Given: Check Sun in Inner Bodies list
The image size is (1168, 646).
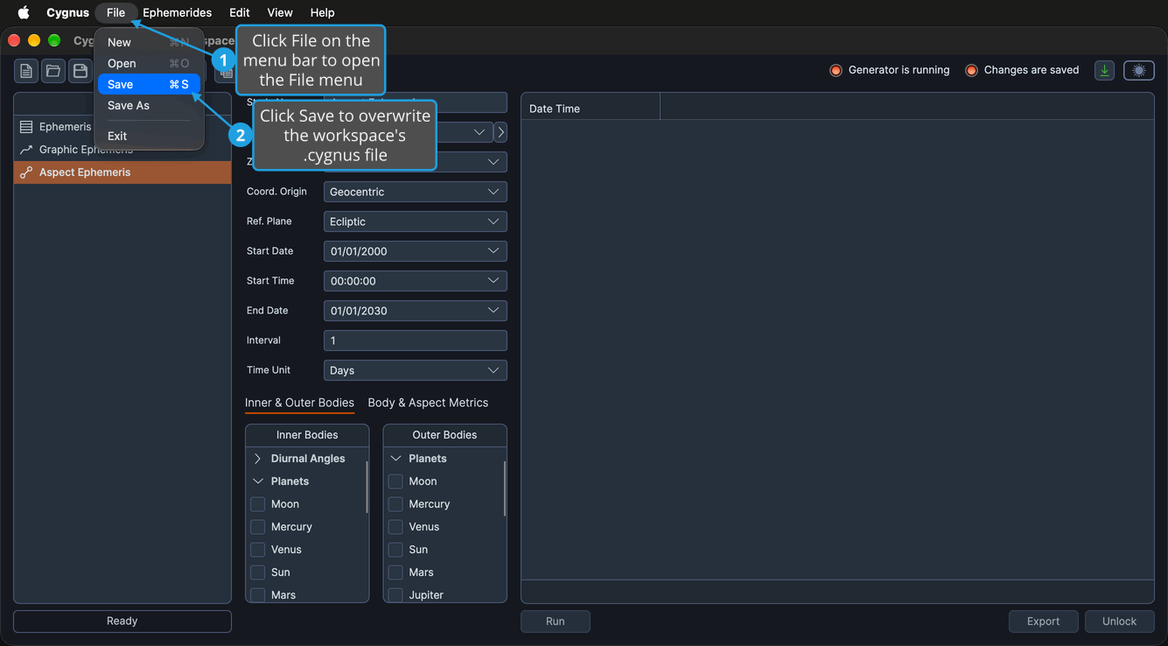Looking at the screenshot, I should pyautogui.click(x=258, y=572).
